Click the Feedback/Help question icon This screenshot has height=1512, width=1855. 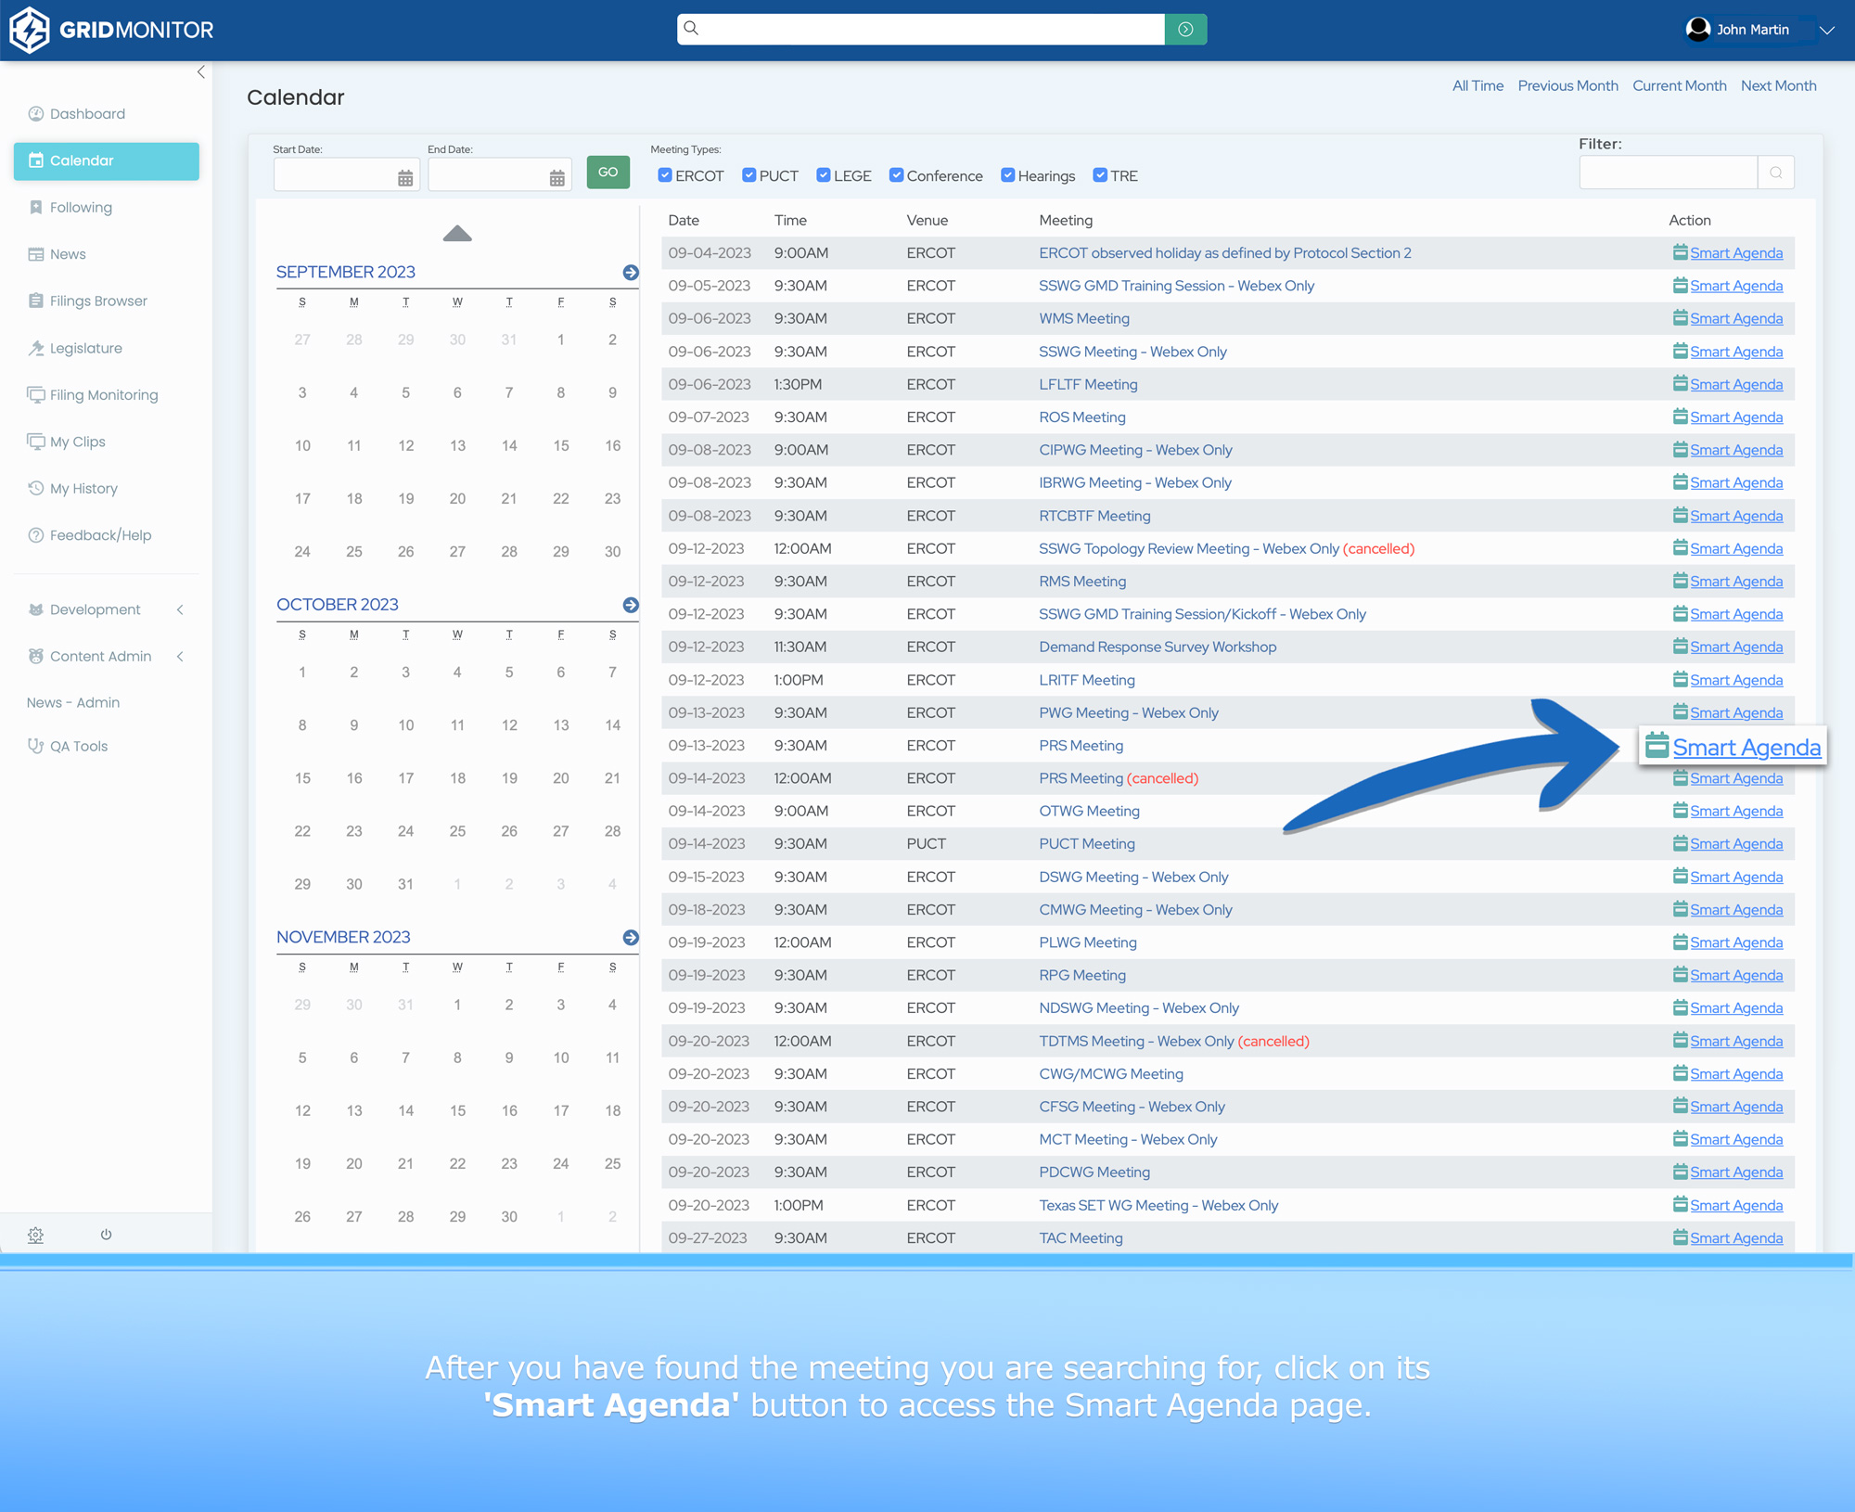pos(36,535)
